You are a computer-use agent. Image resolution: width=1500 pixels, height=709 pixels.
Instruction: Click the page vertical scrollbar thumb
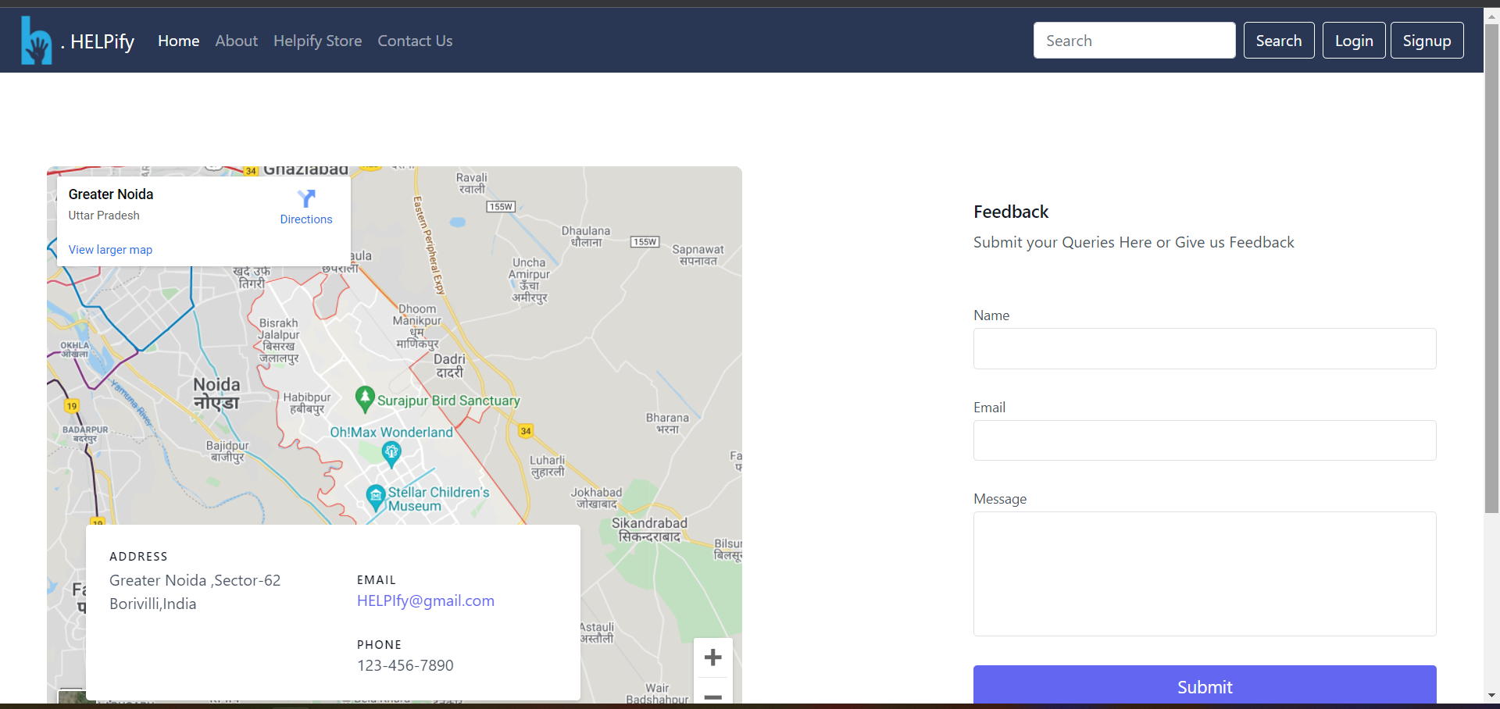(x=1491, y=268)
